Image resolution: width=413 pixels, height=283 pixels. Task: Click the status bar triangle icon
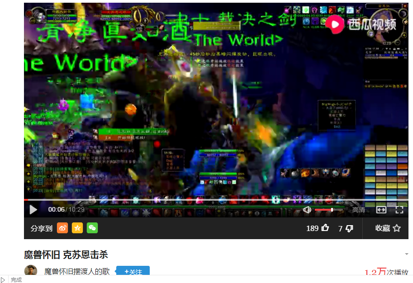(4, 280)
